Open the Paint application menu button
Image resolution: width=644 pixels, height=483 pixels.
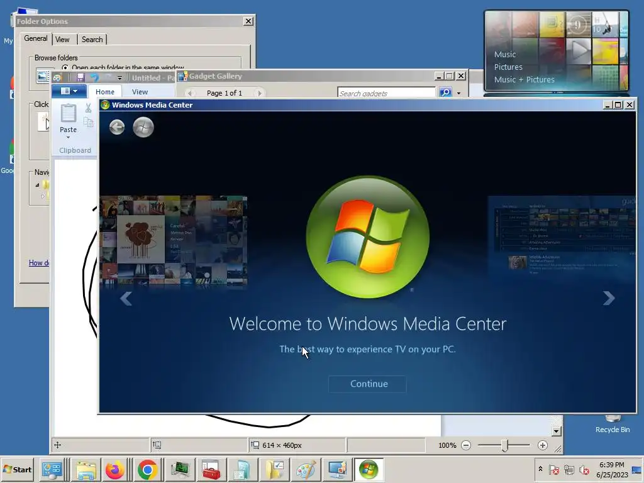(x=69, y=91)
